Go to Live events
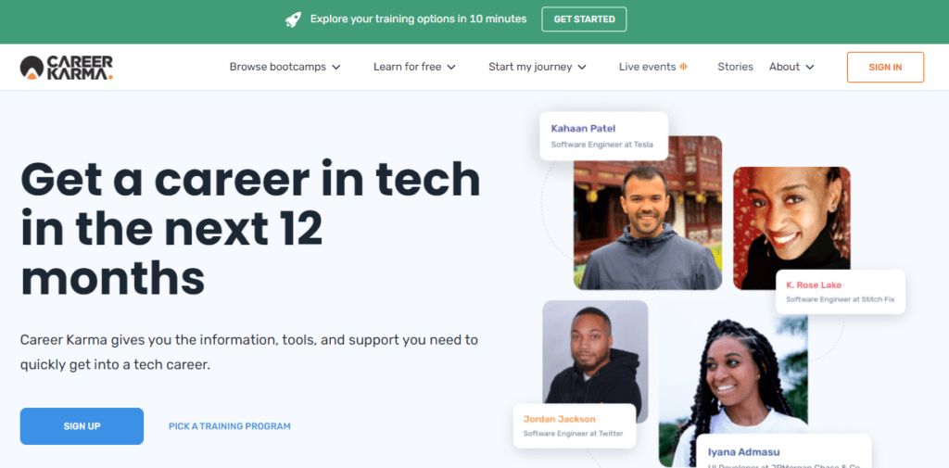The width and height of the screenshot is (949, 468). click(x=647, y=67)
